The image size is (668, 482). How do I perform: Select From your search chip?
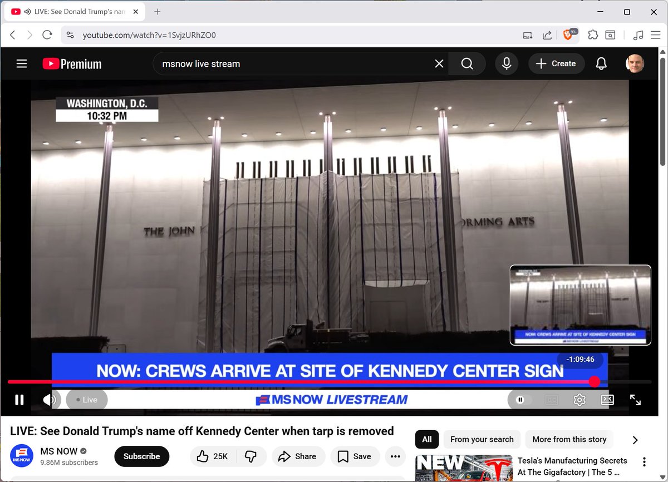(x=482, y=439)
